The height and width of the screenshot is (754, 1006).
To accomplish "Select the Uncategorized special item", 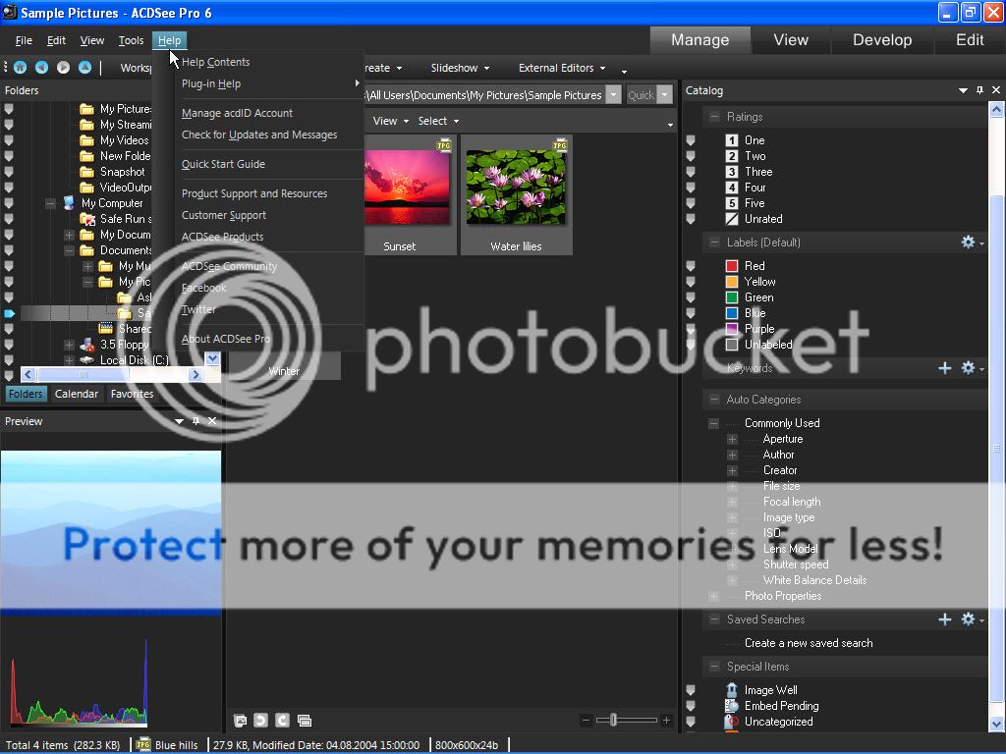I will tap(778, 722).
